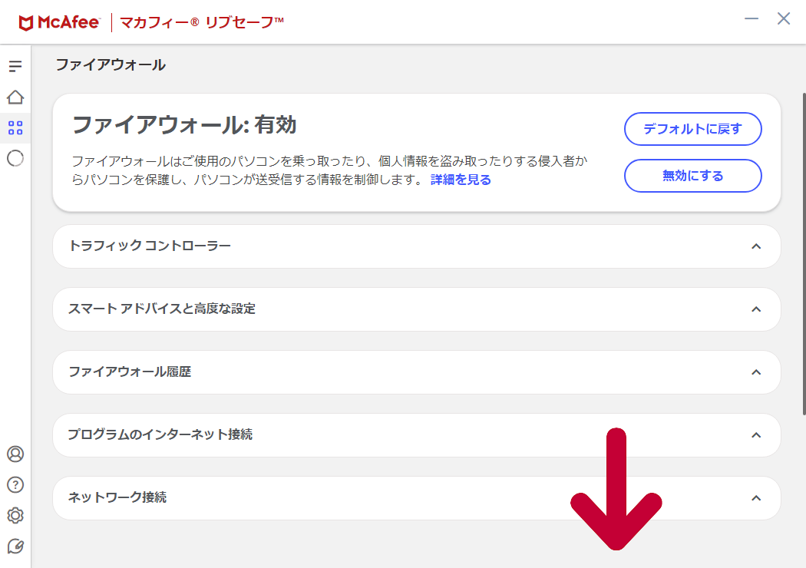Image resolution: width=806 pixels, height=568 pixels.
Task: Expand the ネットワーク接続 chevron
Action: (x=756, y=498)
